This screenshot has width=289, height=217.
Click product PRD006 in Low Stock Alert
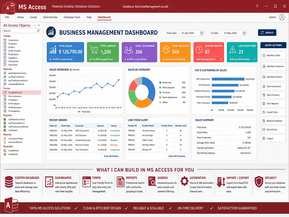click(131, 131)
